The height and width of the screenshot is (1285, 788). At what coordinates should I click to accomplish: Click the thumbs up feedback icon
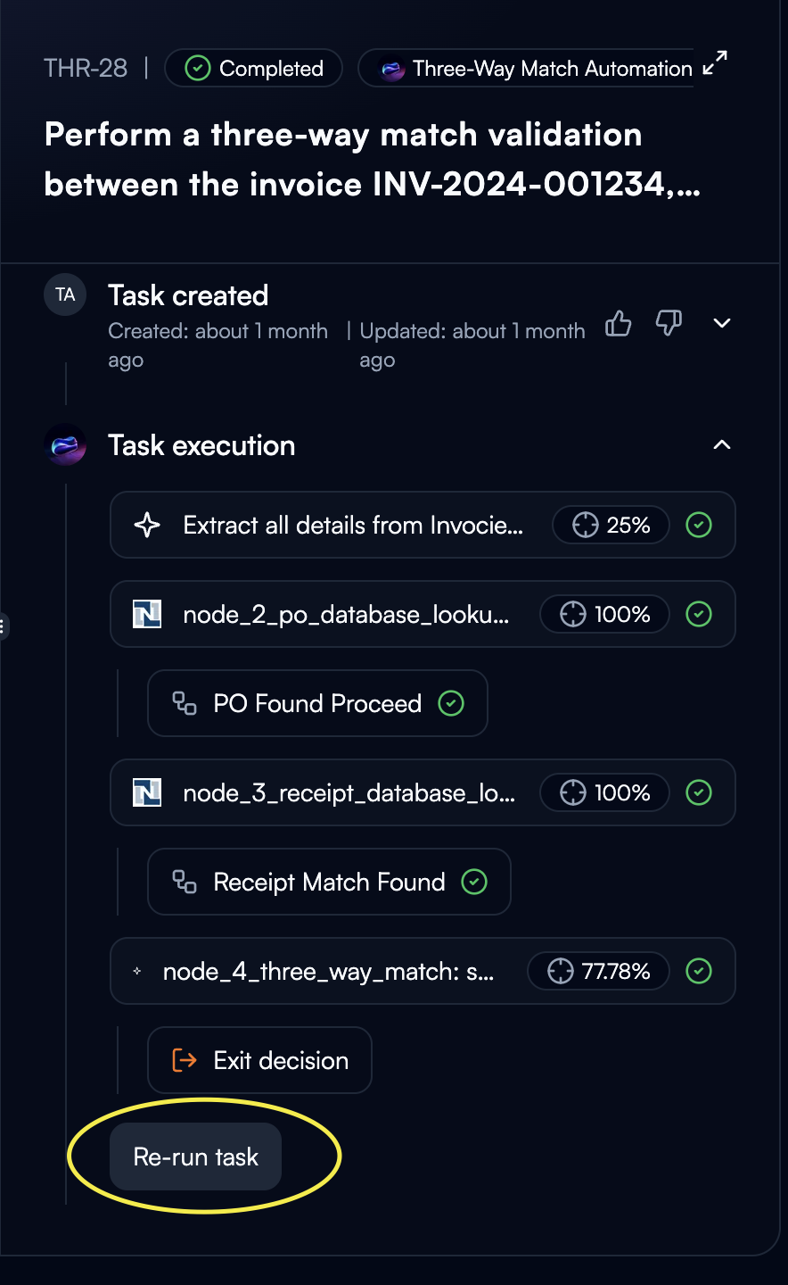[x=618, y=323]
